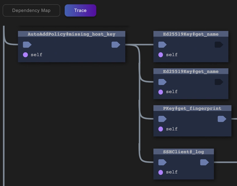Select the PKey#get_fingerprint node header
Image resolution: width=237 pixels, height=186 pixels.
(192, 108)
